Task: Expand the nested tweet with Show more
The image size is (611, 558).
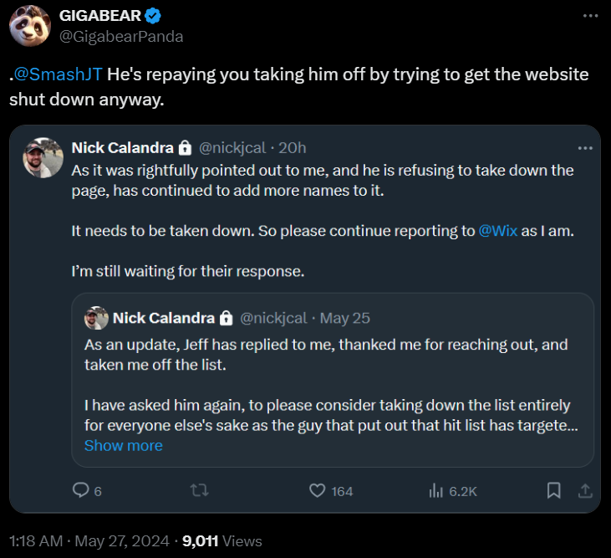Action: (x=123, y=445)
